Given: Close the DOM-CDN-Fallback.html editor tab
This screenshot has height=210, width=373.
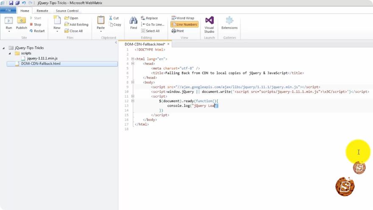Looking at the screenshot, I should click(x=168, y=44).
